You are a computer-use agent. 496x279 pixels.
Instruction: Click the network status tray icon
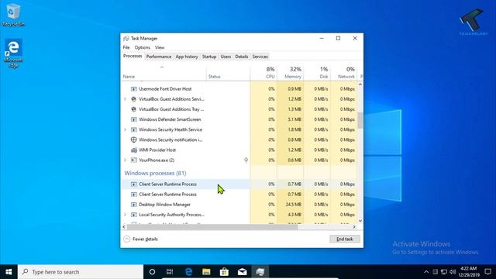tap(444, 272)
